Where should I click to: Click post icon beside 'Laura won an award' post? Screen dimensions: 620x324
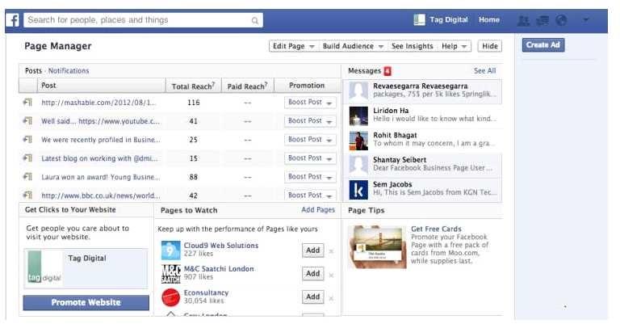[x=27, y=177]
